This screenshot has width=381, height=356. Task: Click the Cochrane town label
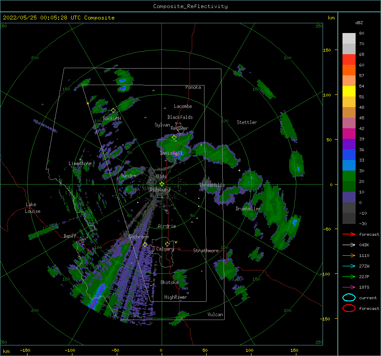click(138, 237)
